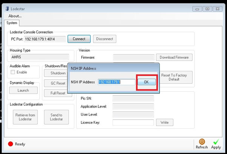This screenshot has width=227, height=154.
Task: Launch the Dynamic Display
Action: pos(23,90)
